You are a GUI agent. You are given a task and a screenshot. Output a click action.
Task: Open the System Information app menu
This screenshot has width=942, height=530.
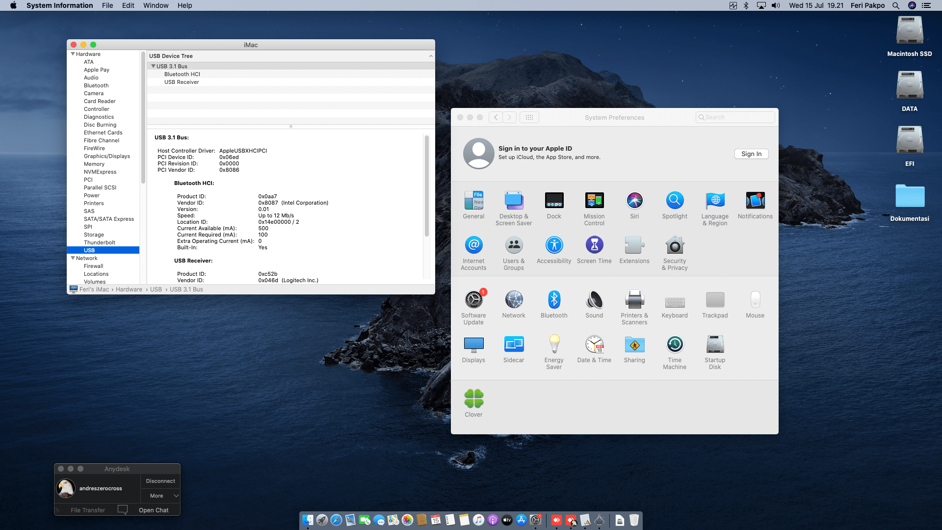(x=59, y=5)
